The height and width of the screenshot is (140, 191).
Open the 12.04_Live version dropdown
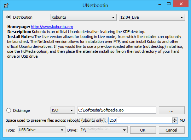(152, 17)
